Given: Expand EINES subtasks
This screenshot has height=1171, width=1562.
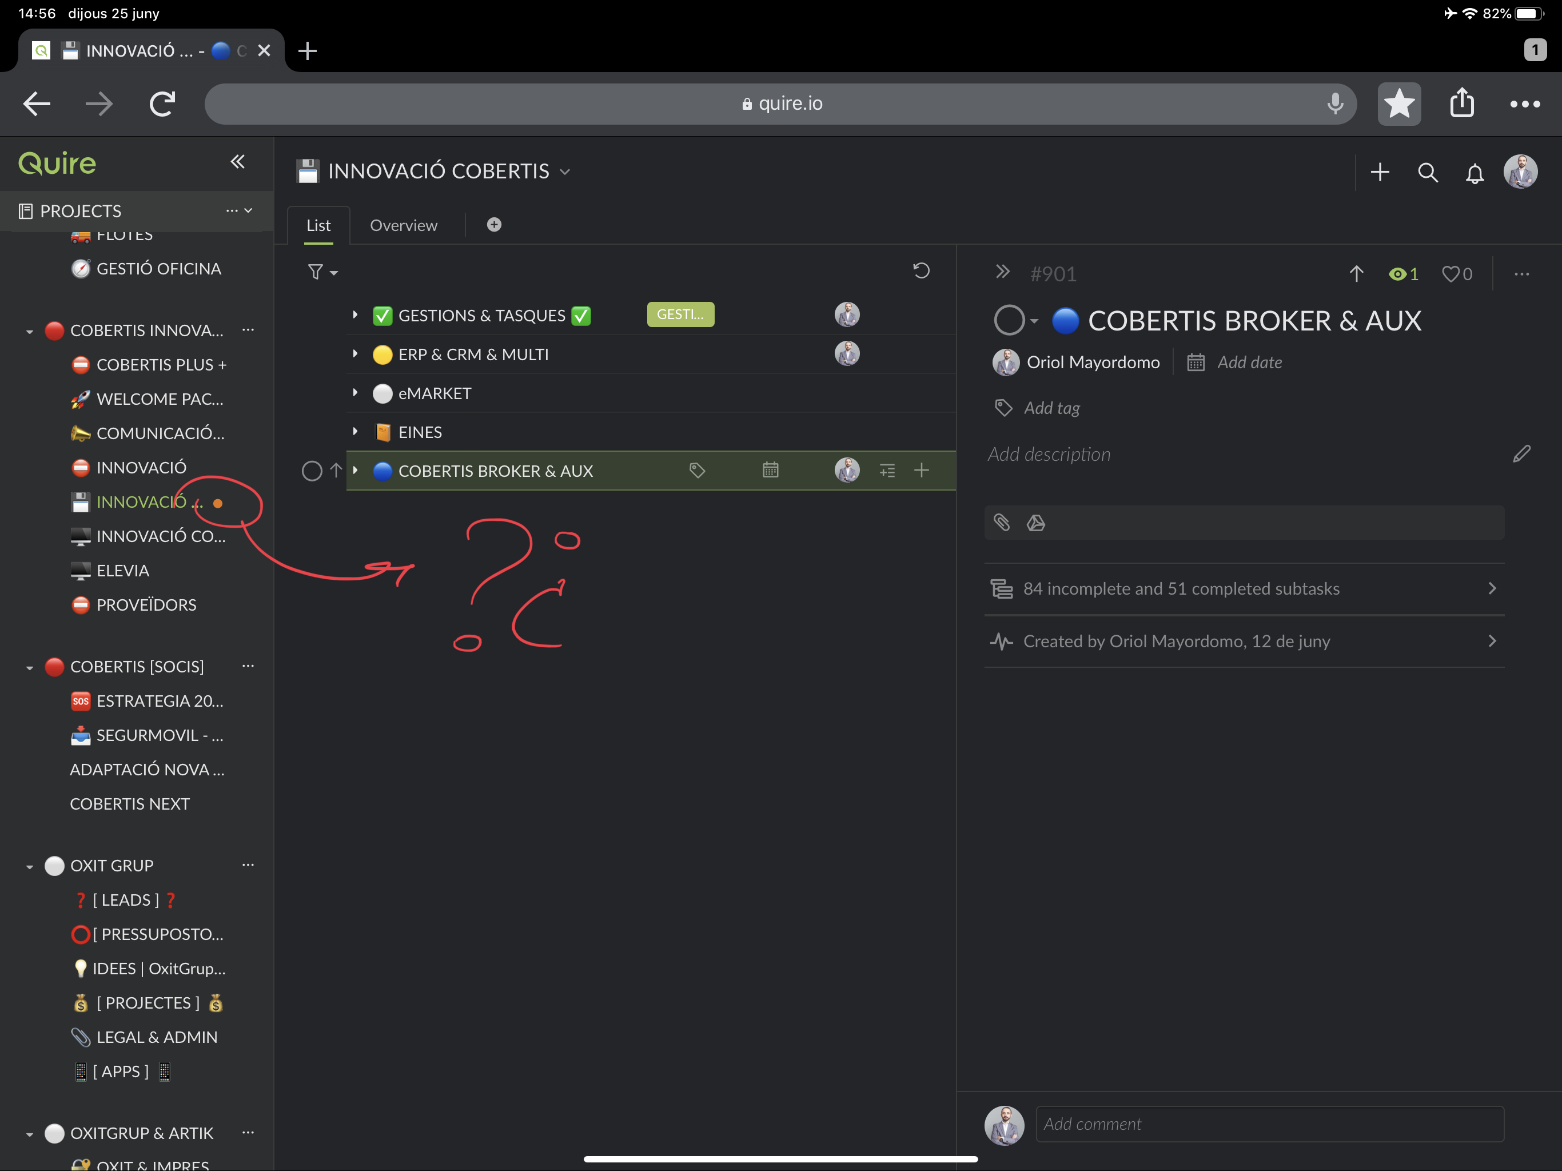Looking at the screenshot, I should click(x=355, y=431).
